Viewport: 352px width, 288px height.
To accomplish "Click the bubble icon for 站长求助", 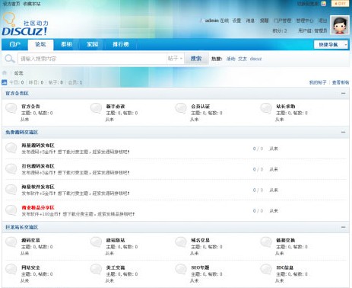I will [266, 108].
